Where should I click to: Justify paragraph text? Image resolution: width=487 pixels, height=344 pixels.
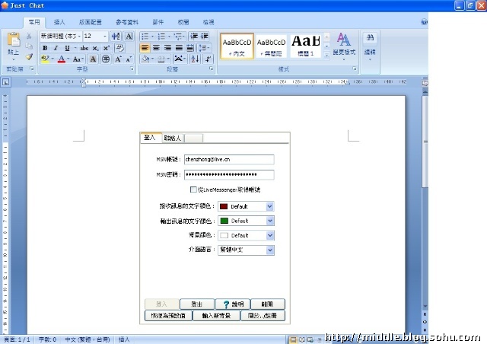tap(179, 48)
